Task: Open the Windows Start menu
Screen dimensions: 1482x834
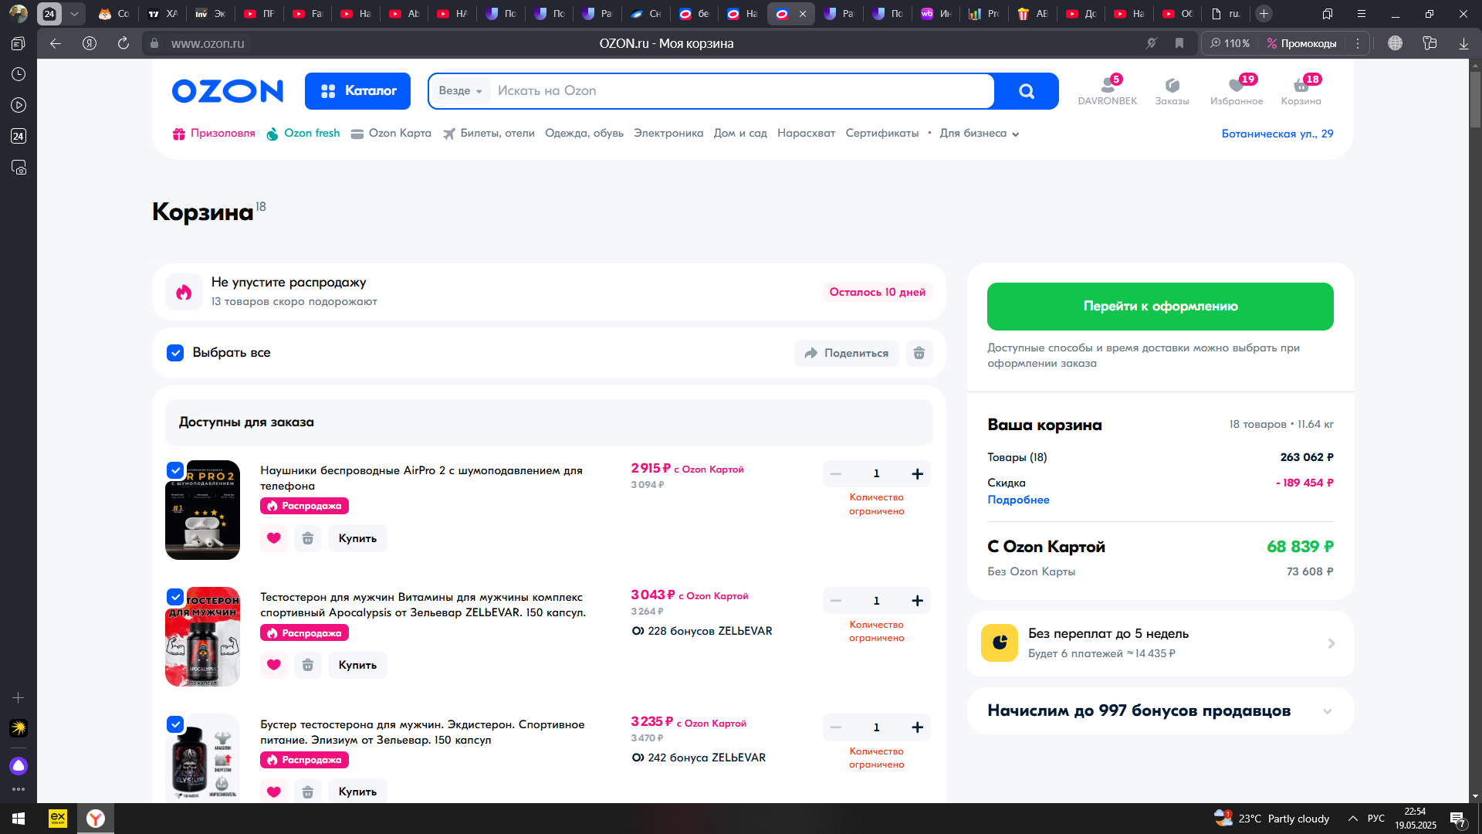Action: pyautogui.click(x=19, y=819)
